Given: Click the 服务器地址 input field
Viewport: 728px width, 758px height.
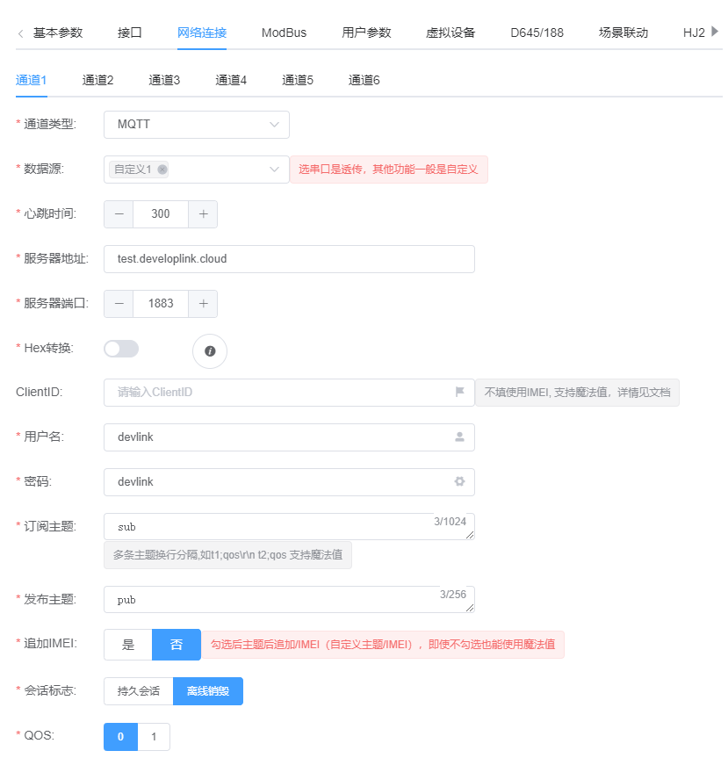Looking at the screenshot, I should click(x=289, y=259).
